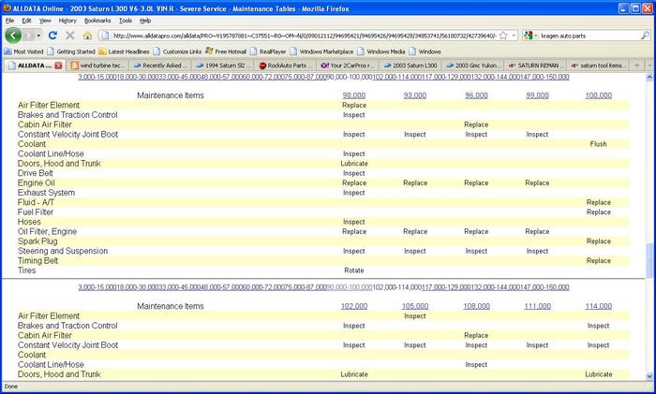Go to the Home page icon
656x394 pixels.
click(x=87, y=36)
